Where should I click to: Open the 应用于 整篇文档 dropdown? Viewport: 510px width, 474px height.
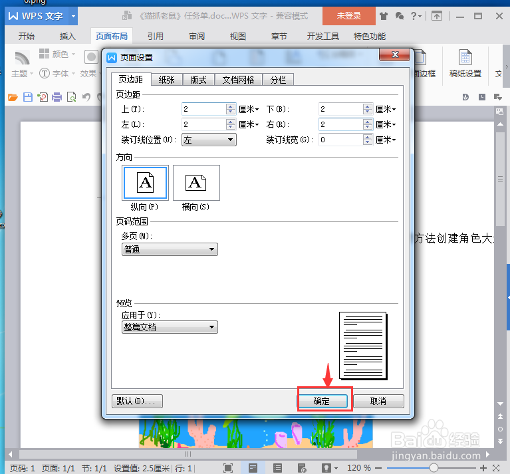tap(170, 327)
